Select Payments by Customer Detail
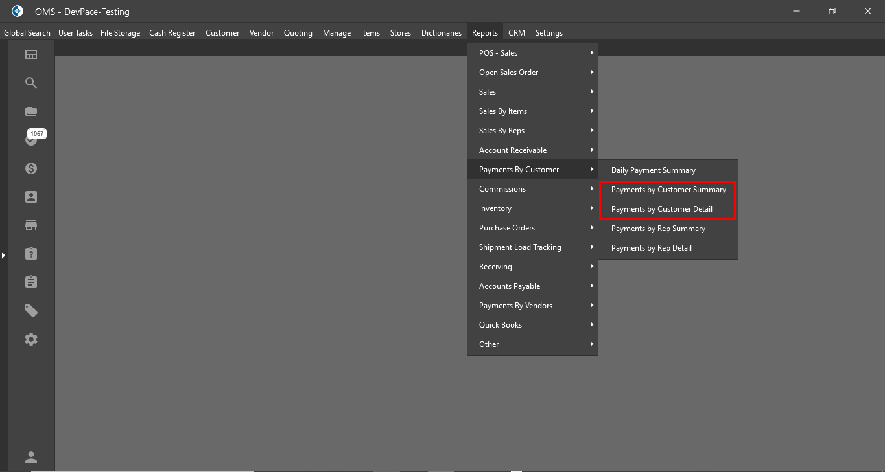The height and width of the screenshot is (472, 885). (x=661, y=209)
